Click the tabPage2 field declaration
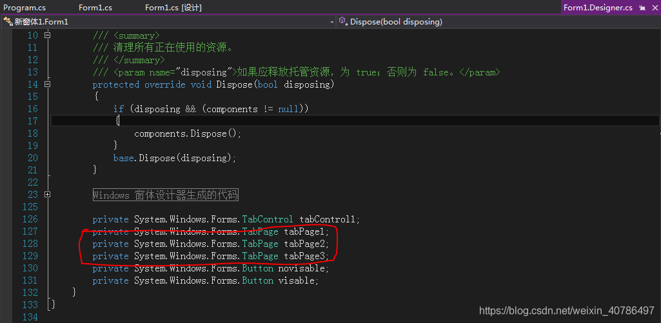The image size is (661, 323). pos(306,244)
